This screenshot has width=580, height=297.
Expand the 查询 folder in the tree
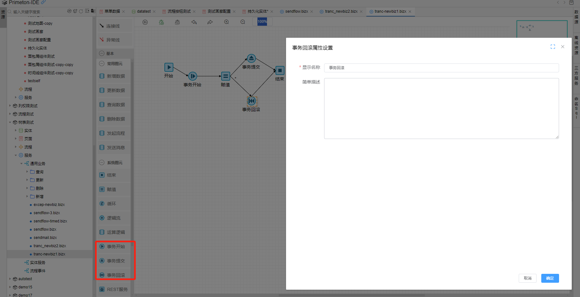tap(27, 172)
